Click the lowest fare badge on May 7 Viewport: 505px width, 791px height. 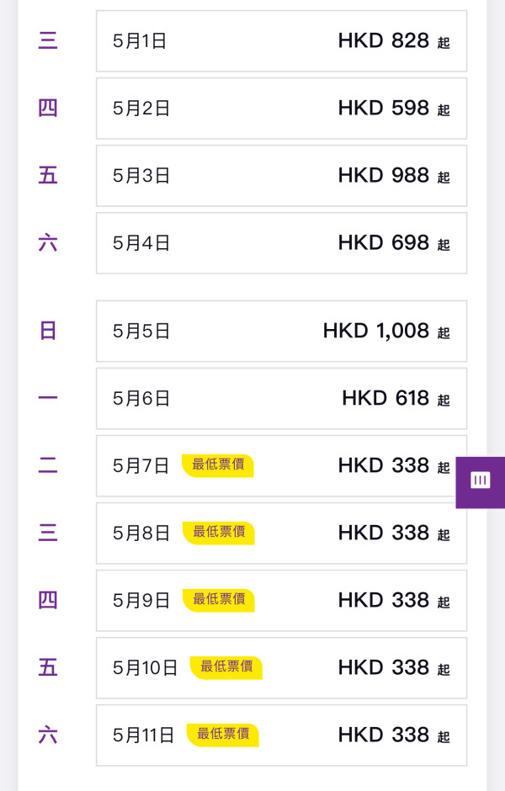217,465
